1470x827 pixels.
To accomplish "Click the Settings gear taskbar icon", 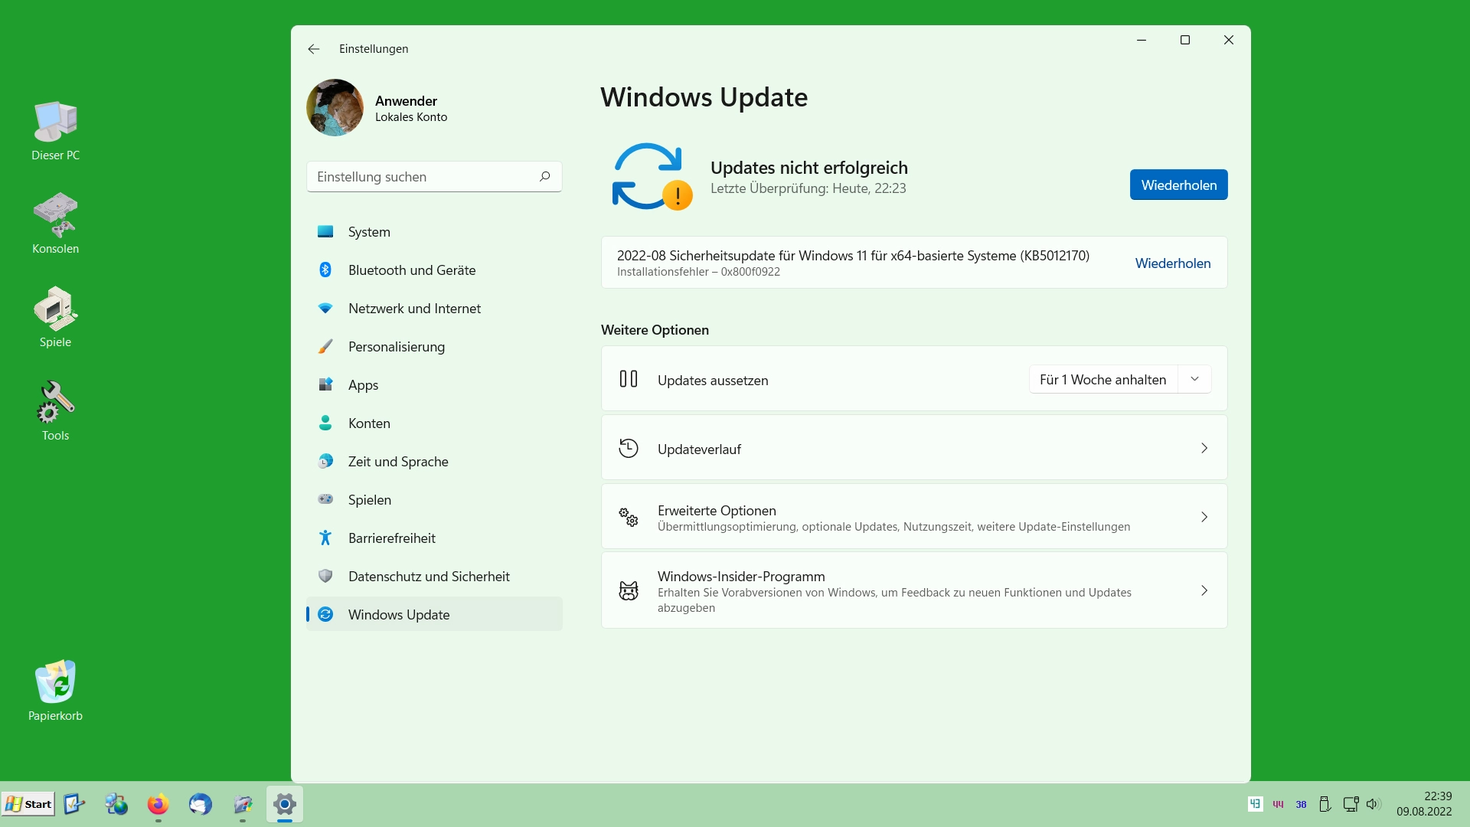I will pyautogui.click(x=285, y=805).
